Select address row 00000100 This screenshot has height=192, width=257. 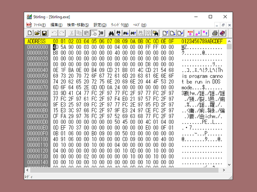[x=37, y=139]
